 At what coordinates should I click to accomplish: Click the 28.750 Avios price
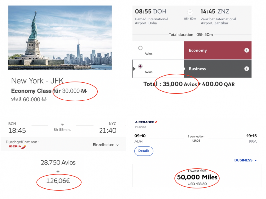[58, 163]
